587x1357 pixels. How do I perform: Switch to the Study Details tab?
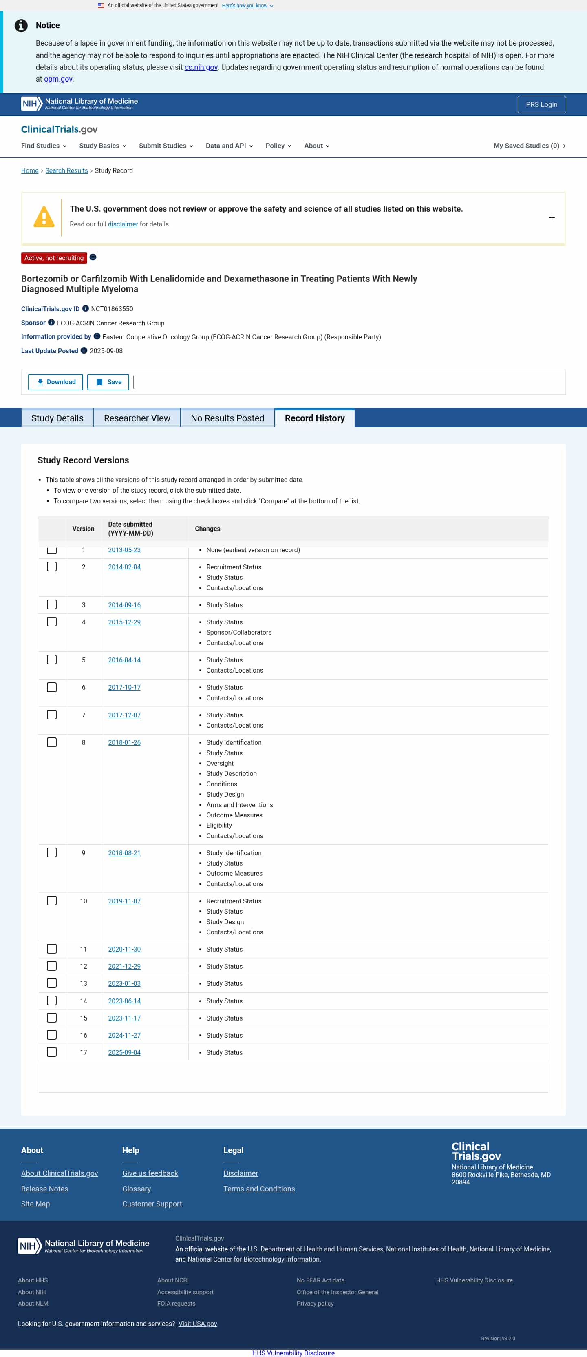(x=57, y=418)
